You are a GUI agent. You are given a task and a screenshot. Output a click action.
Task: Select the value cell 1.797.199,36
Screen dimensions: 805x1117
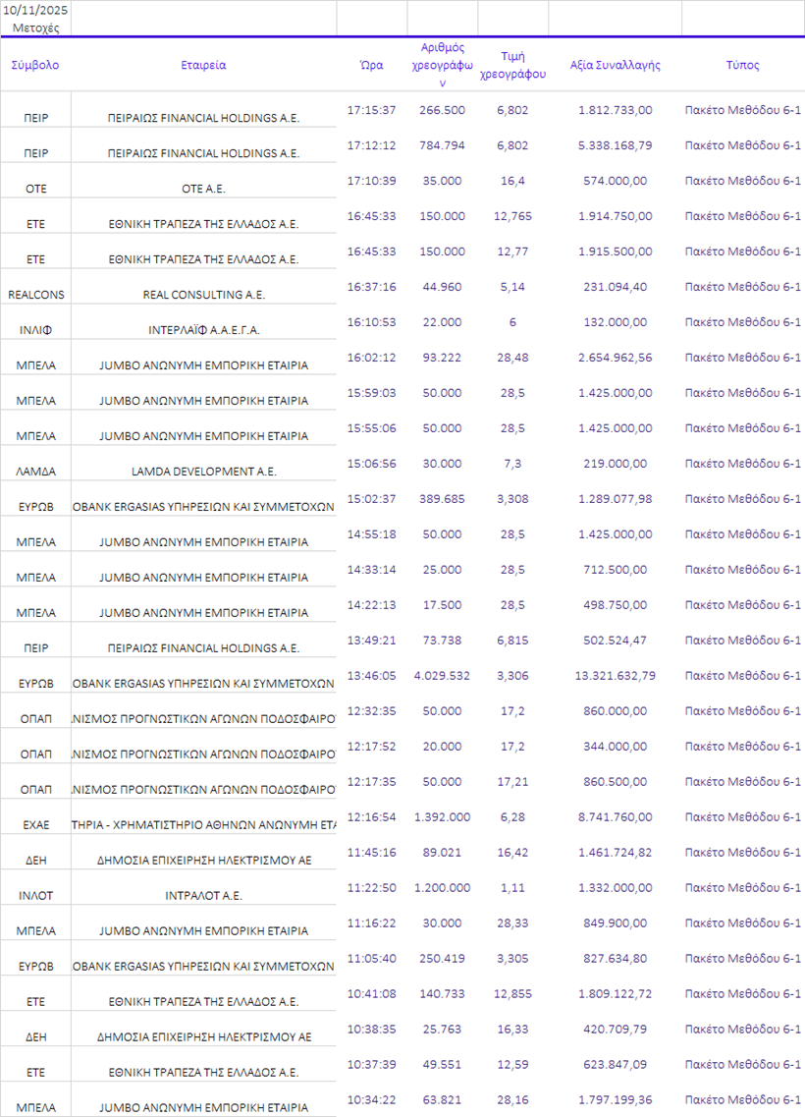(615, 1100)
